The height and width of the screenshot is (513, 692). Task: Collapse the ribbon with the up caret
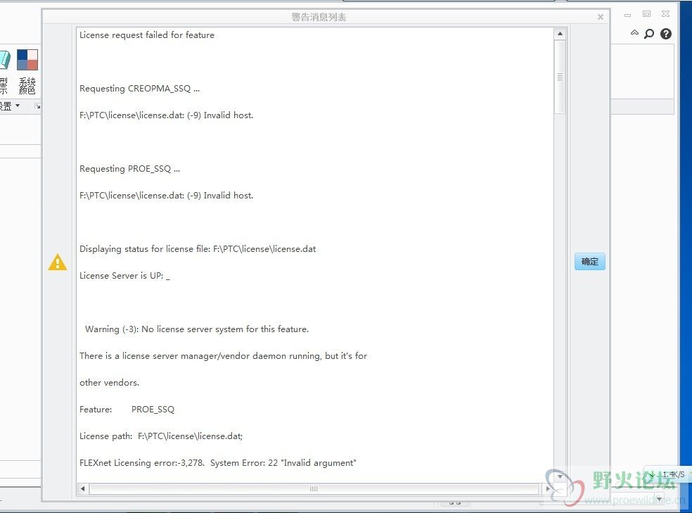[634, 32]
